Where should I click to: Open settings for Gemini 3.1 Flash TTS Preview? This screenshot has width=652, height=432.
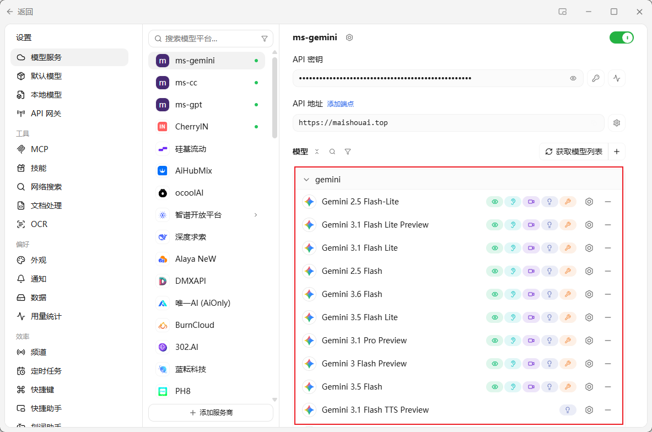[x=589, y=410]
